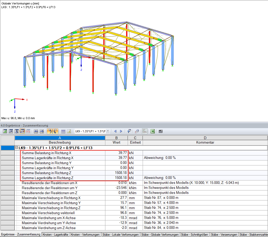Export table to Excel icon

(153, 131)
